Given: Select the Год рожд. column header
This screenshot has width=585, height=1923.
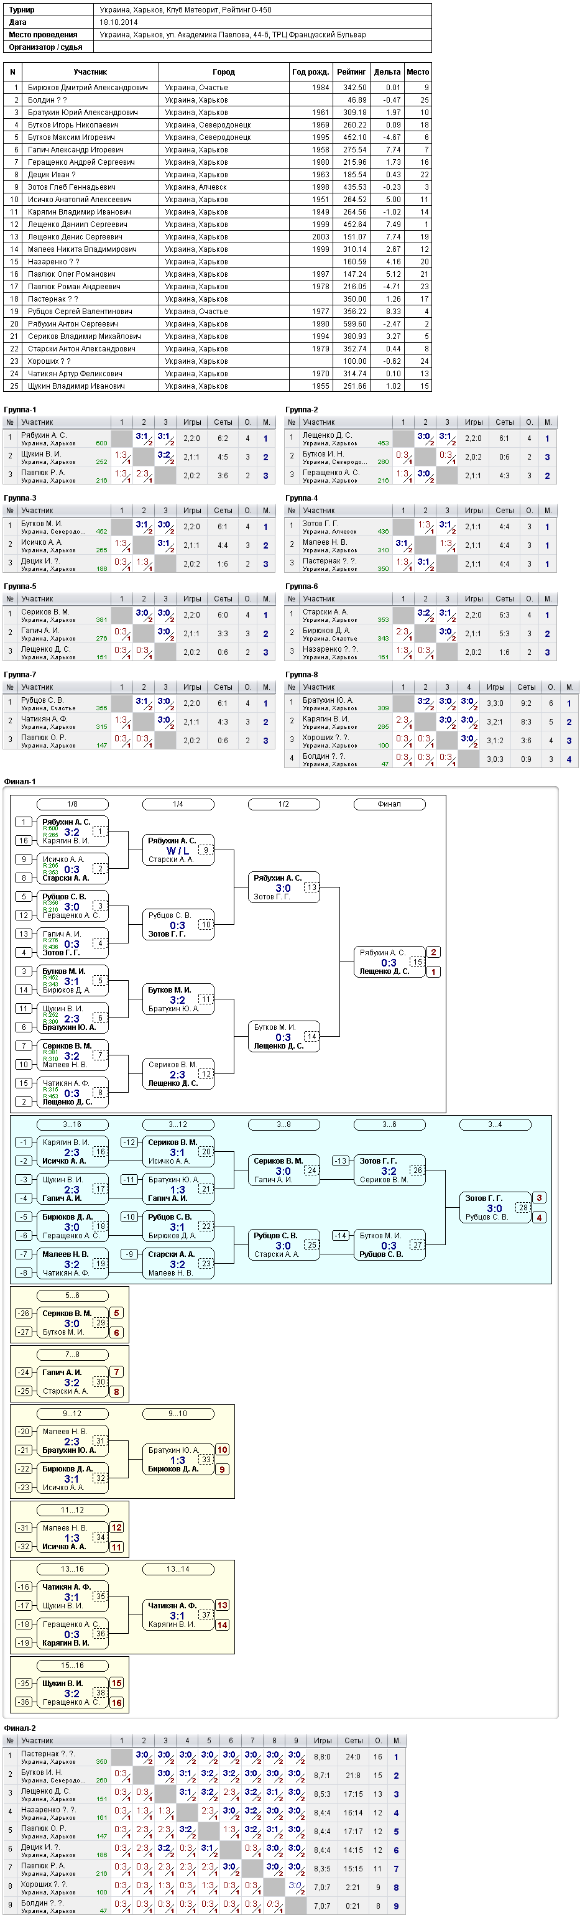Looking at the screenshot, I should tap(310, 72).
